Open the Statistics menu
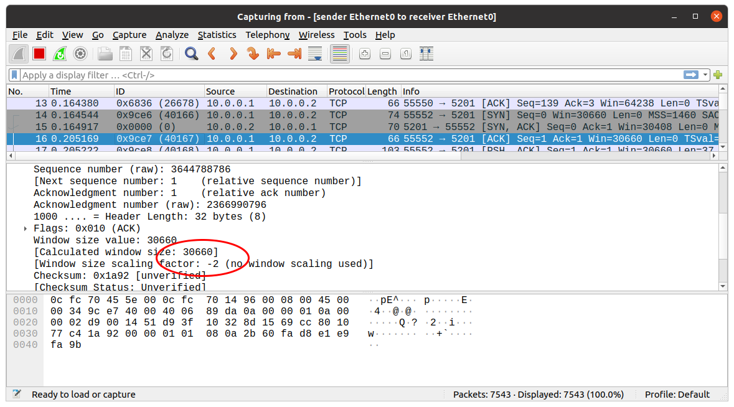Viewport: 734px width, 407px height. (217, 35)
